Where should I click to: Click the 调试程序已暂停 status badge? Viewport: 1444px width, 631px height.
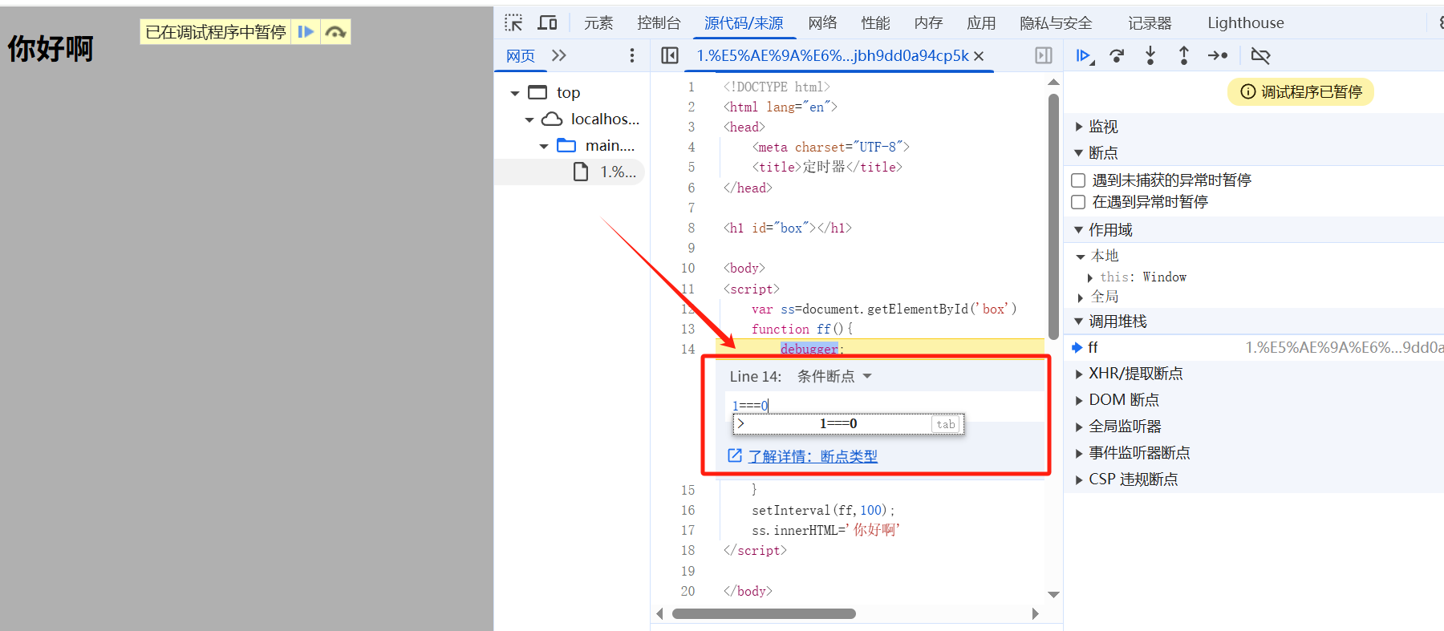(x=1300, y=92)
